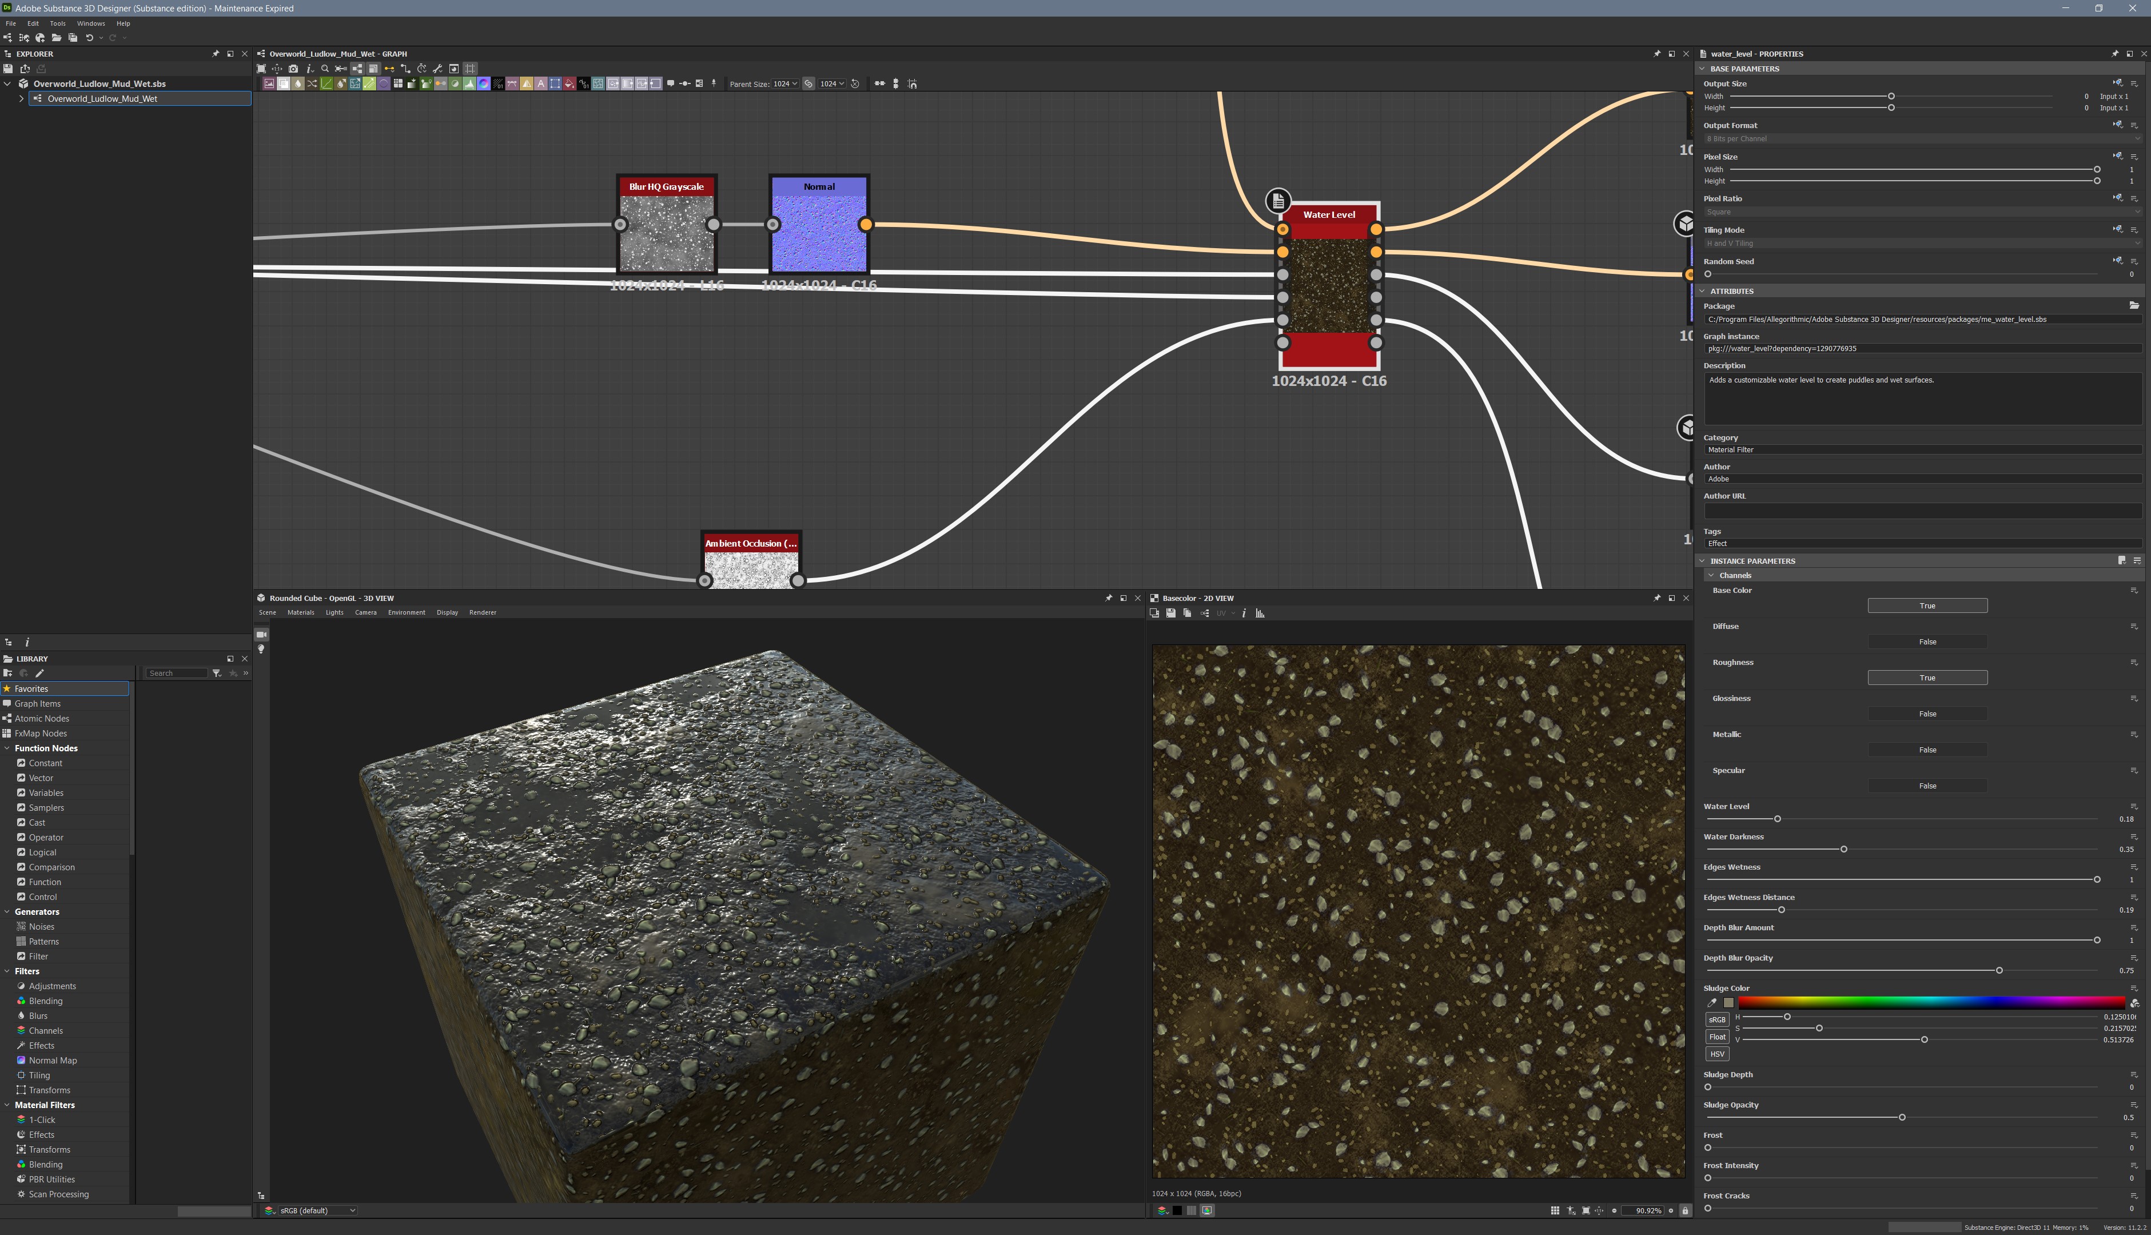Click the camera icon in 3D View sidebar
The image size is (2151, 1235).
click(261, 635)
